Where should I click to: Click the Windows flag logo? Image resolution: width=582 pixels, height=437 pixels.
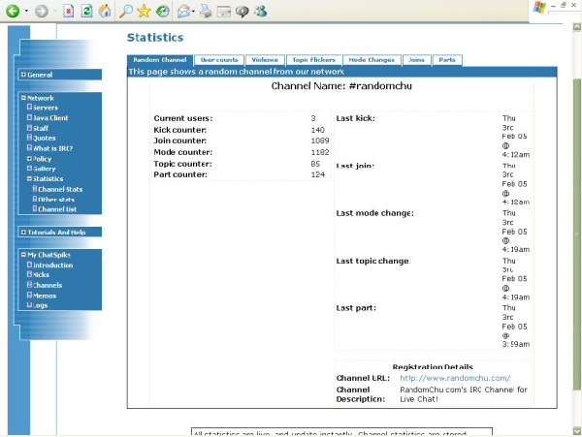(x=539, y=8)
